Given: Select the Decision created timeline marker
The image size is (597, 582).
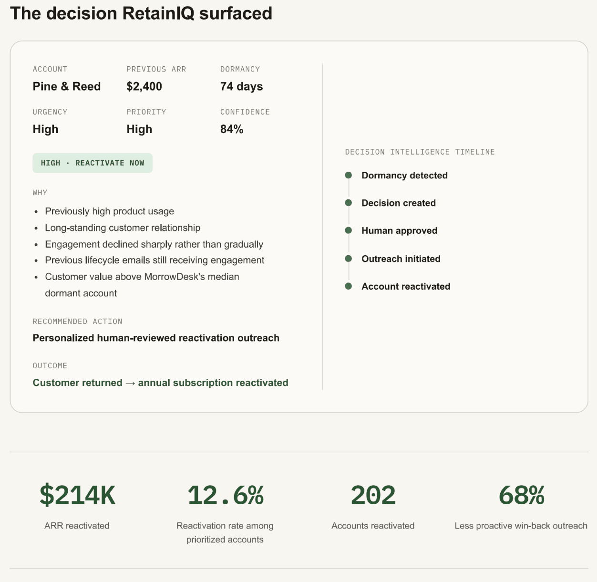Looking at the screenshot, I should pyautogui.click(x=349, y=203).
